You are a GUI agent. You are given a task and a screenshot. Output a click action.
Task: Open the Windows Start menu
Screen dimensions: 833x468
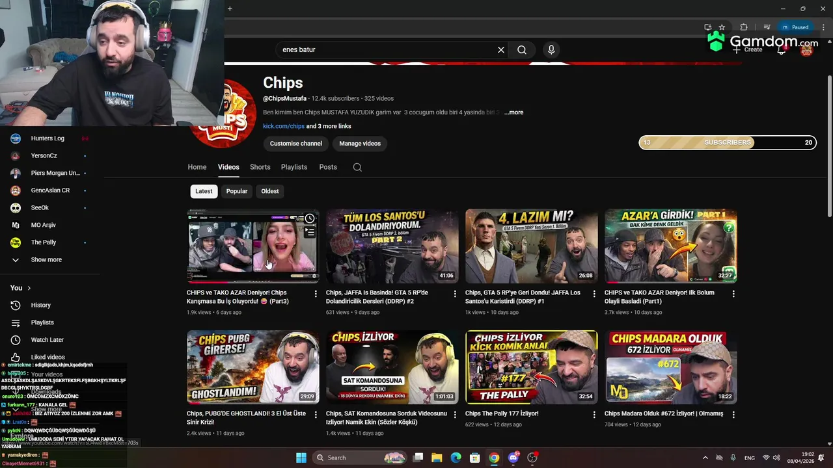[x=301, y=458]
